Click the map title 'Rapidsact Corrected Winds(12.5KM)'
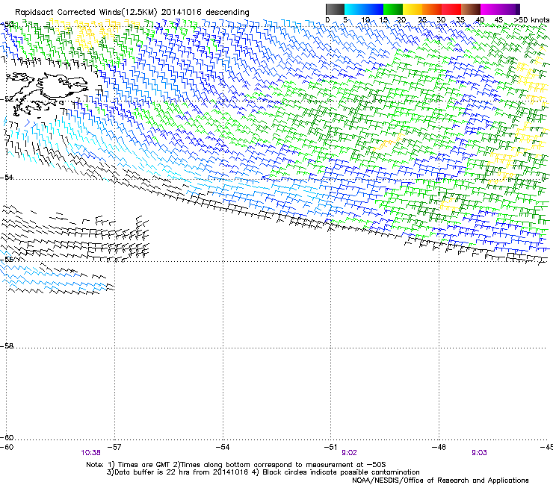 (86, 13)
